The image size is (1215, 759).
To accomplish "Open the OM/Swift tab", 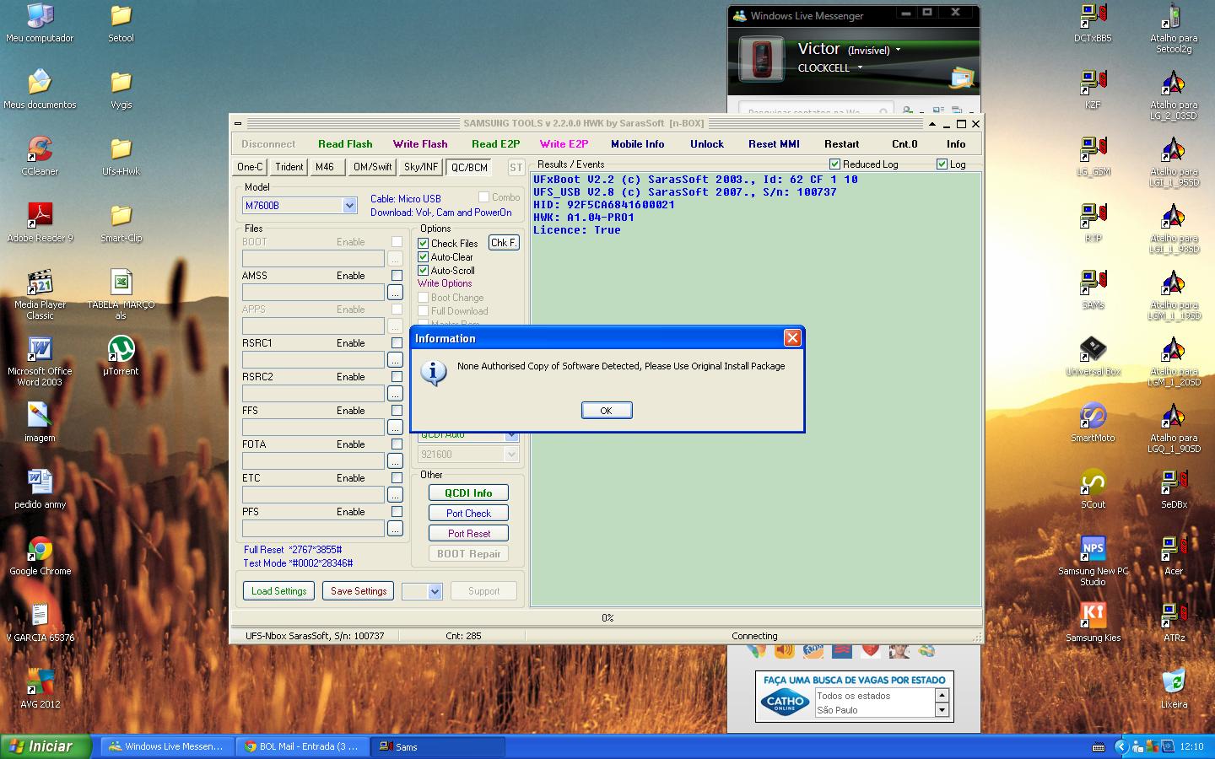I will tap(372, 167).
